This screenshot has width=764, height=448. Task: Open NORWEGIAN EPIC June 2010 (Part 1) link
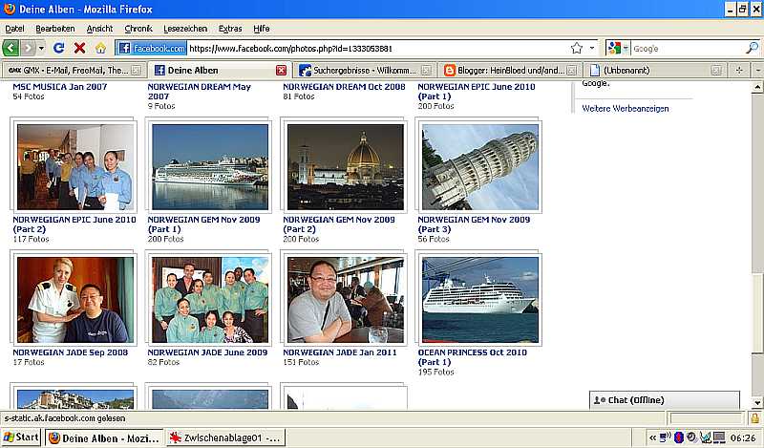(476, 91)
